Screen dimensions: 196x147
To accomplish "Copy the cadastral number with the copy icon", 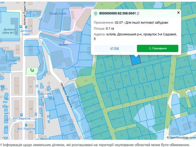I will point(138,13).
